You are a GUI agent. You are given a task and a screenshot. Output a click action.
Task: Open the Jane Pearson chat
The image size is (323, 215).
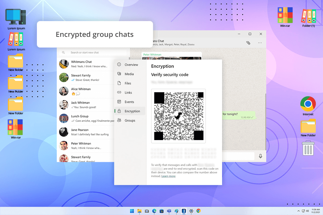(x=86, y=132)
